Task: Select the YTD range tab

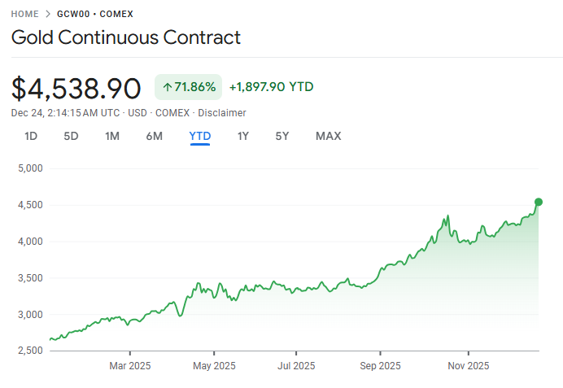Action: coord(200,136)
